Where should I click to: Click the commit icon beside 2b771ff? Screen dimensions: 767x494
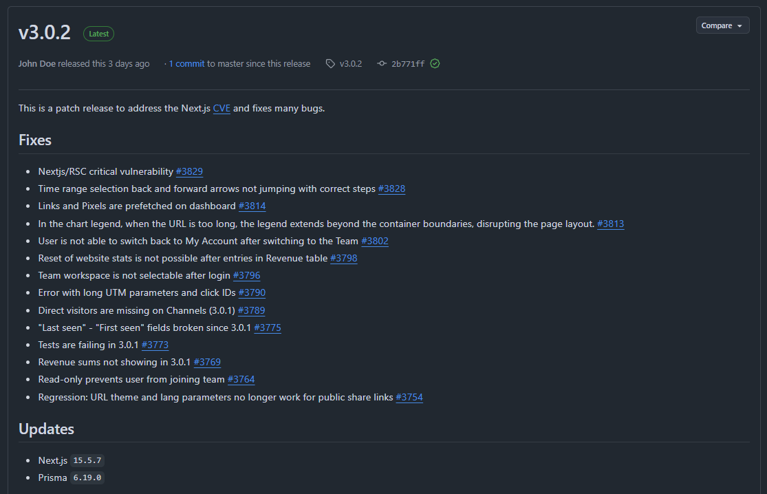tap(382, 64)
